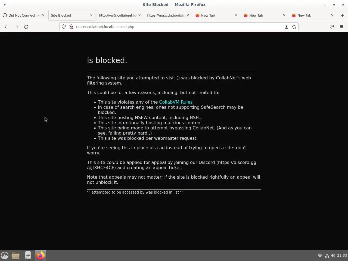
Task: Click the 22:33 clock in tray
Action: point(342,256)
